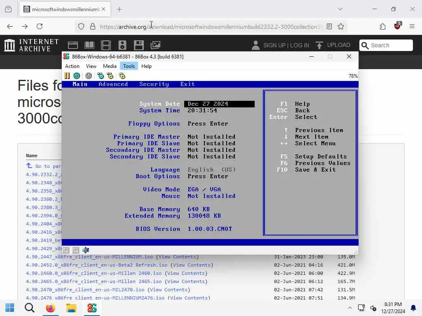
Task: Go back with Firefox back arrow
Action: (10, 26)
